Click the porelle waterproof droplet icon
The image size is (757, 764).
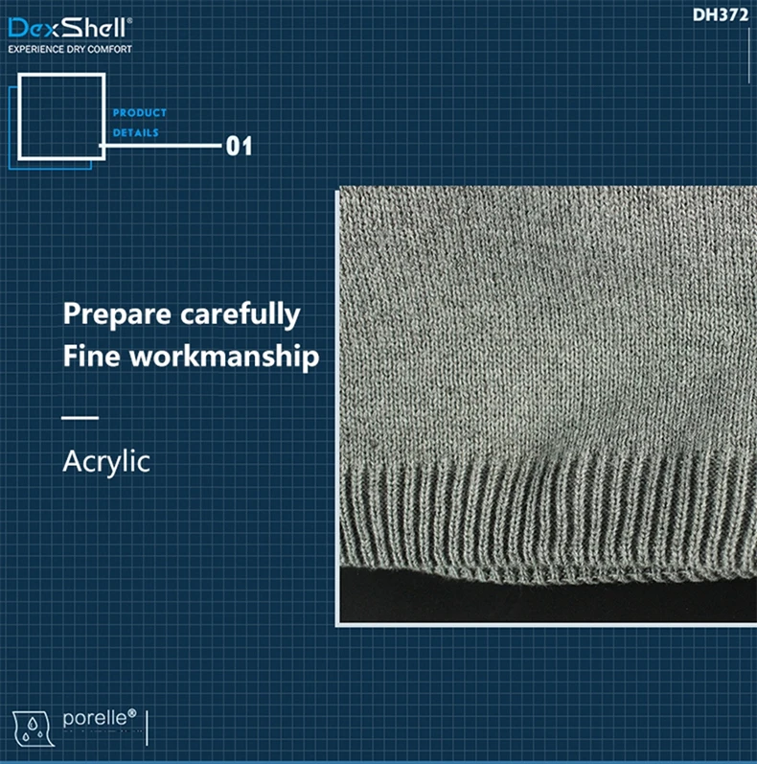point(34,729)
